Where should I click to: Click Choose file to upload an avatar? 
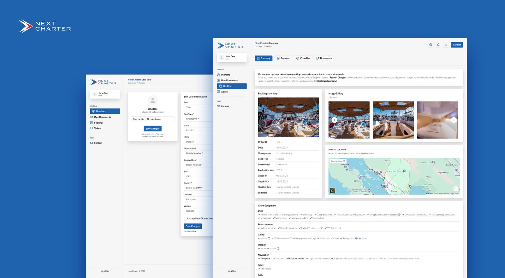[x=138, y=119]
